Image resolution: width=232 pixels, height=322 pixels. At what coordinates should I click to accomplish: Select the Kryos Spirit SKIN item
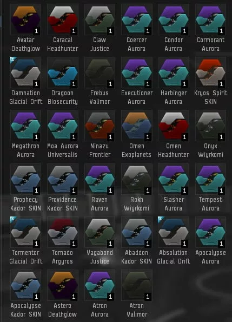point(210,73)
